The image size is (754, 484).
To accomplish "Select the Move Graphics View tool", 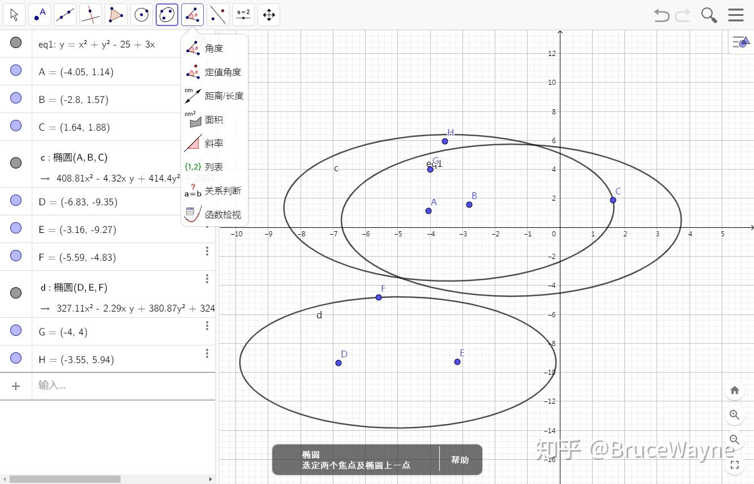I will (x=269, y=15).
